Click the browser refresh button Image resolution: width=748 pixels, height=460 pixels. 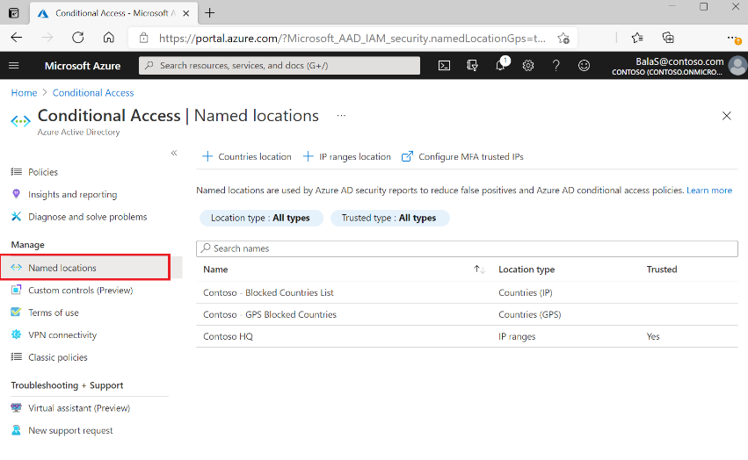[x=77, y=38]
